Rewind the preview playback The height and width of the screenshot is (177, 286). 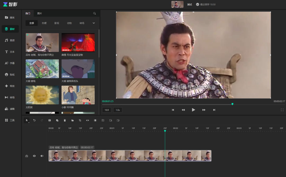coord(183,110)
